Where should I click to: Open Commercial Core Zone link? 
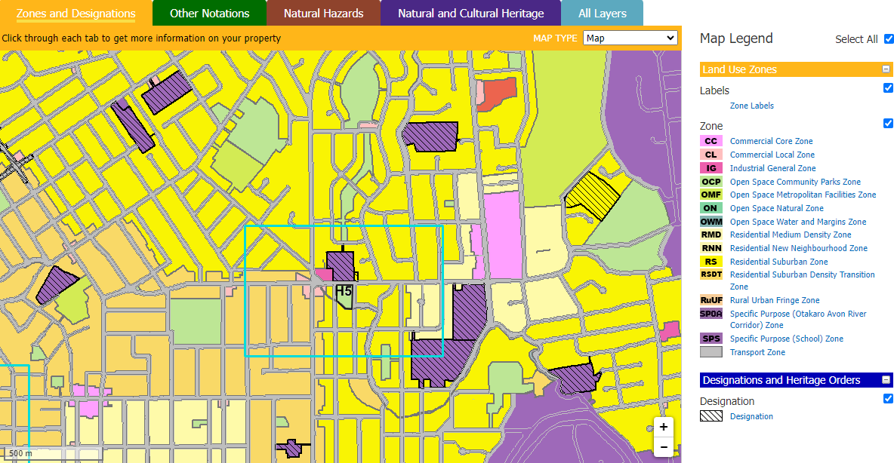772,141
